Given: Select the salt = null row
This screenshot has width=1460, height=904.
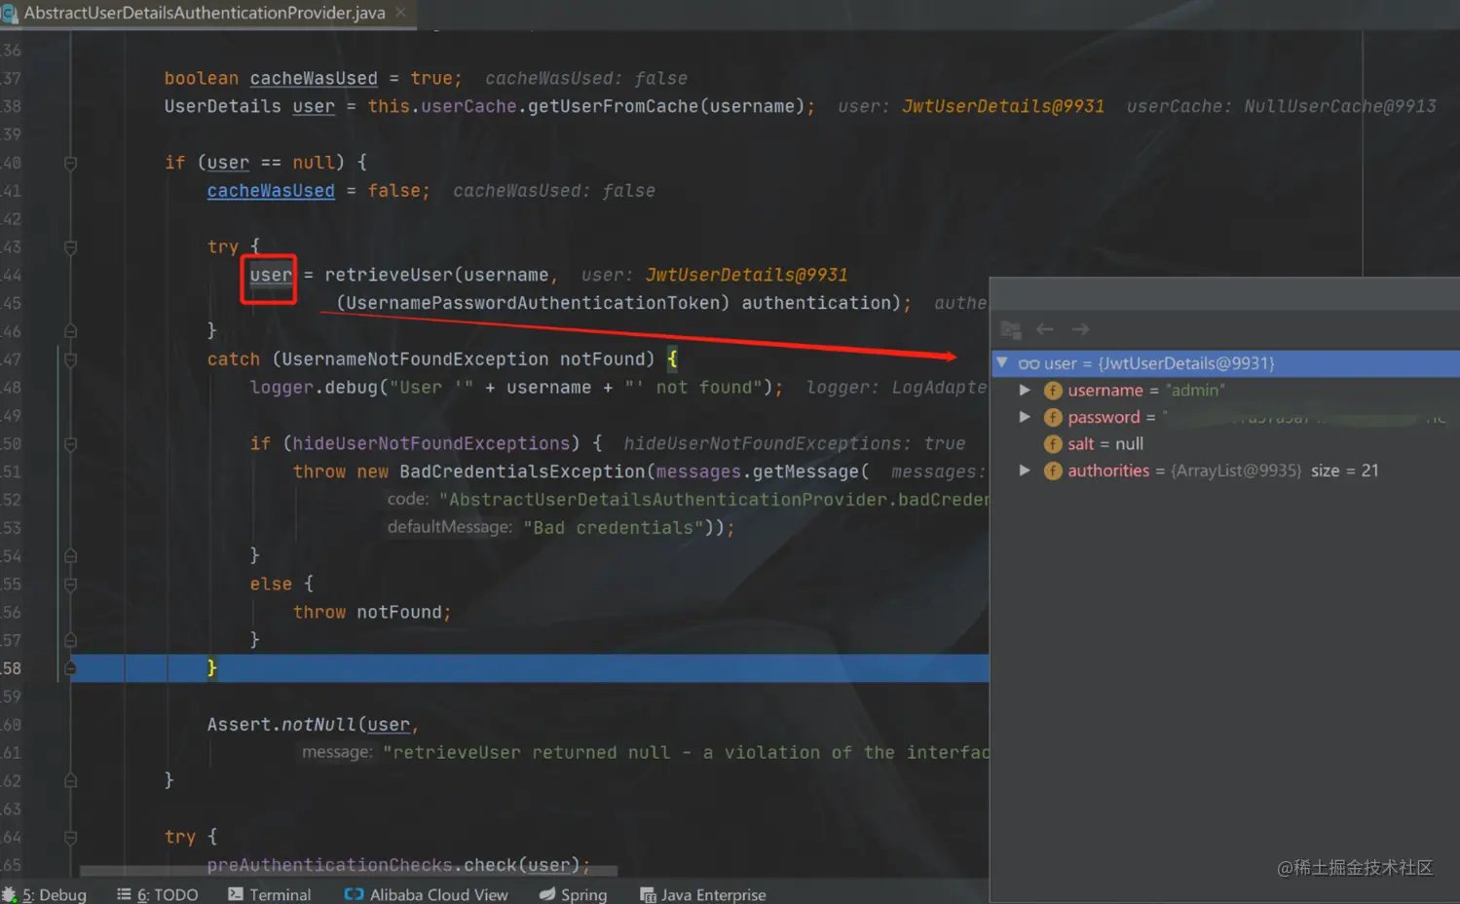Looking at the screenshot, I should point(1225,443).
